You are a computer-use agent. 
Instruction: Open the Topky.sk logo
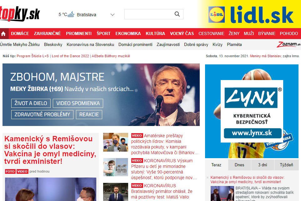click(x=20, y=14)
